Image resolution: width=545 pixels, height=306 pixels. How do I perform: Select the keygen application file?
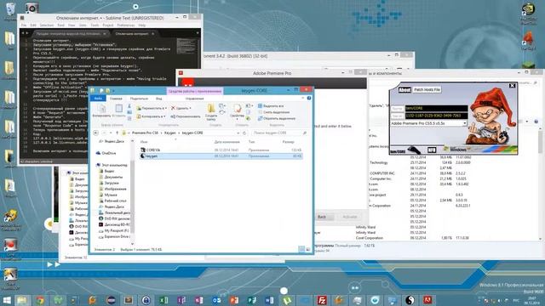pos(221,156)
